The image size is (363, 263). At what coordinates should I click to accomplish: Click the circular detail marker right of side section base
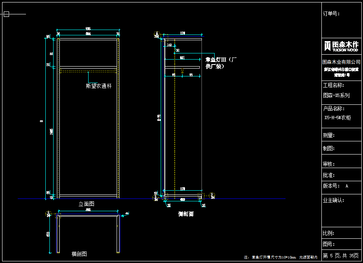(x=212, y=195)
